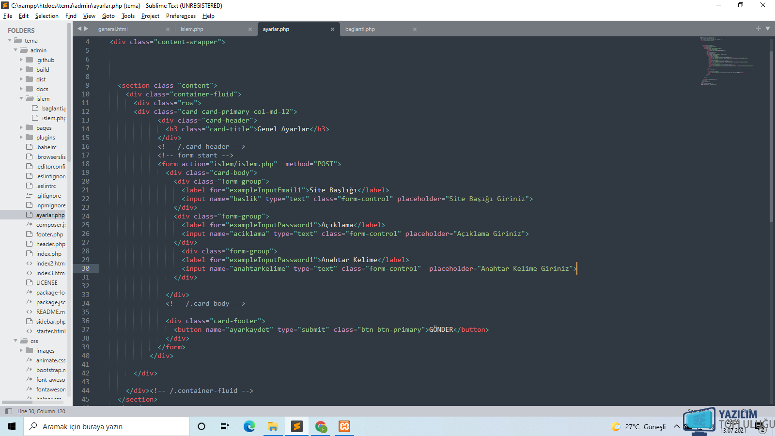Screen dimensions: 775x436
Task: Open File Explorer from taskbar
Action: [273, 426]
